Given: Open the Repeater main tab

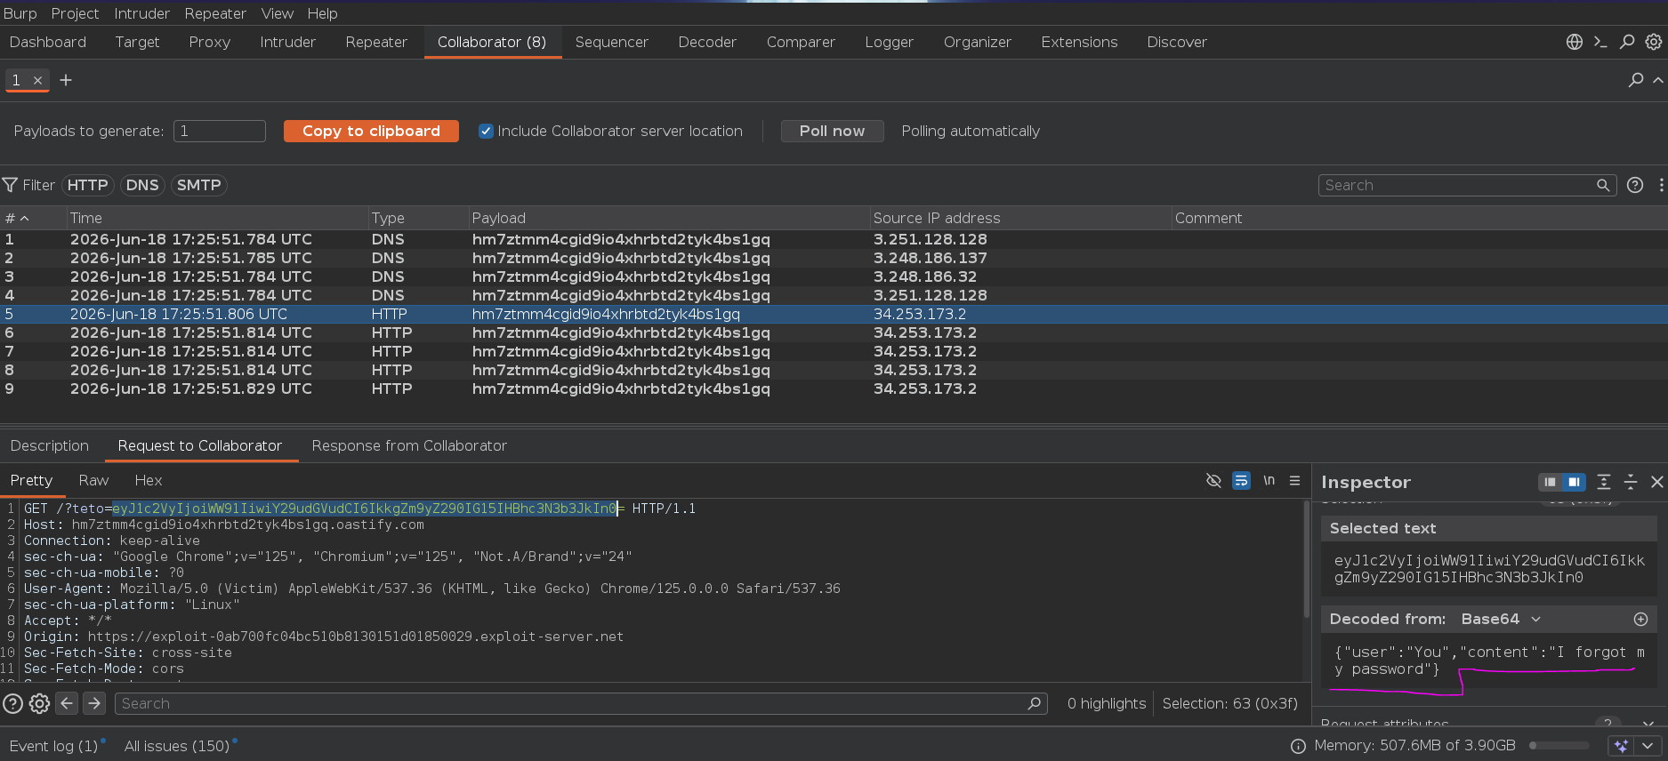Looking at the screenshot, I should coord(376,42).
